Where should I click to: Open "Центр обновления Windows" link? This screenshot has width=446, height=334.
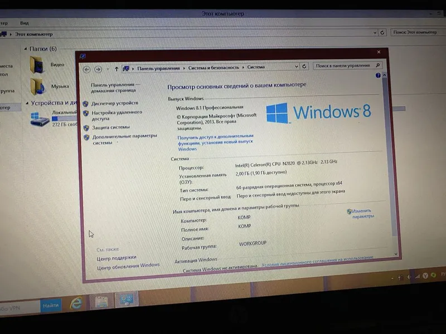tap(128, 266)
